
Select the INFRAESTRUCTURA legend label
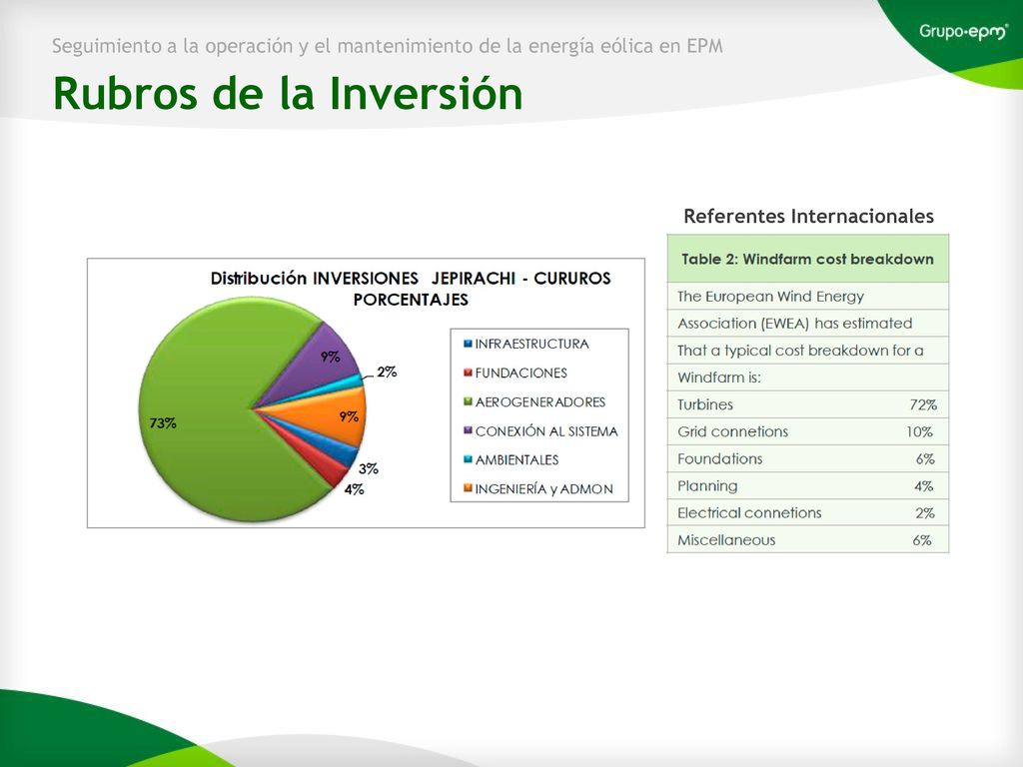(531, 344)
